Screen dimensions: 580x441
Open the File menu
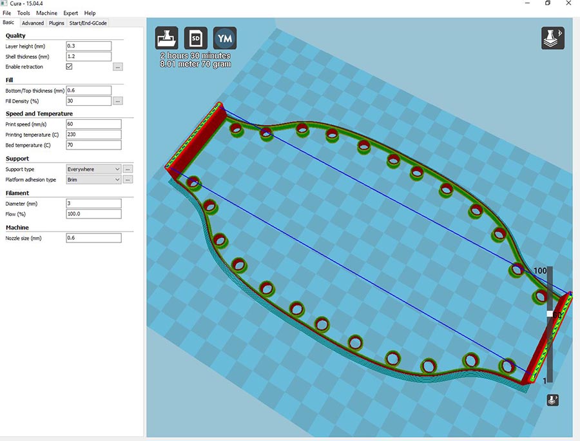pyautogui.click(x=6, y=13)
